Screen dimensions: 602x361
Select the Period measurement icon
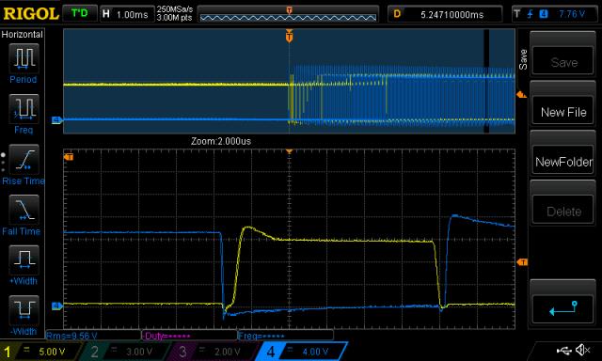point(24,58)
